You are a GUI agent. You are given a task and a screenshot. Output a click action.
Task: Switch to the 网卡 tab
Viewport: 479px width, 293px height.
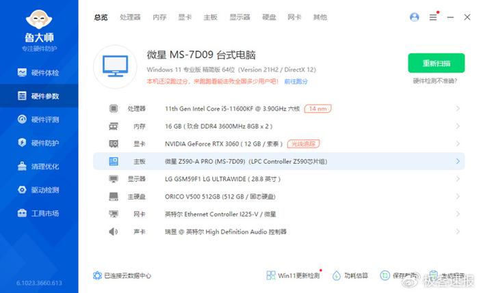click(294, 17)
